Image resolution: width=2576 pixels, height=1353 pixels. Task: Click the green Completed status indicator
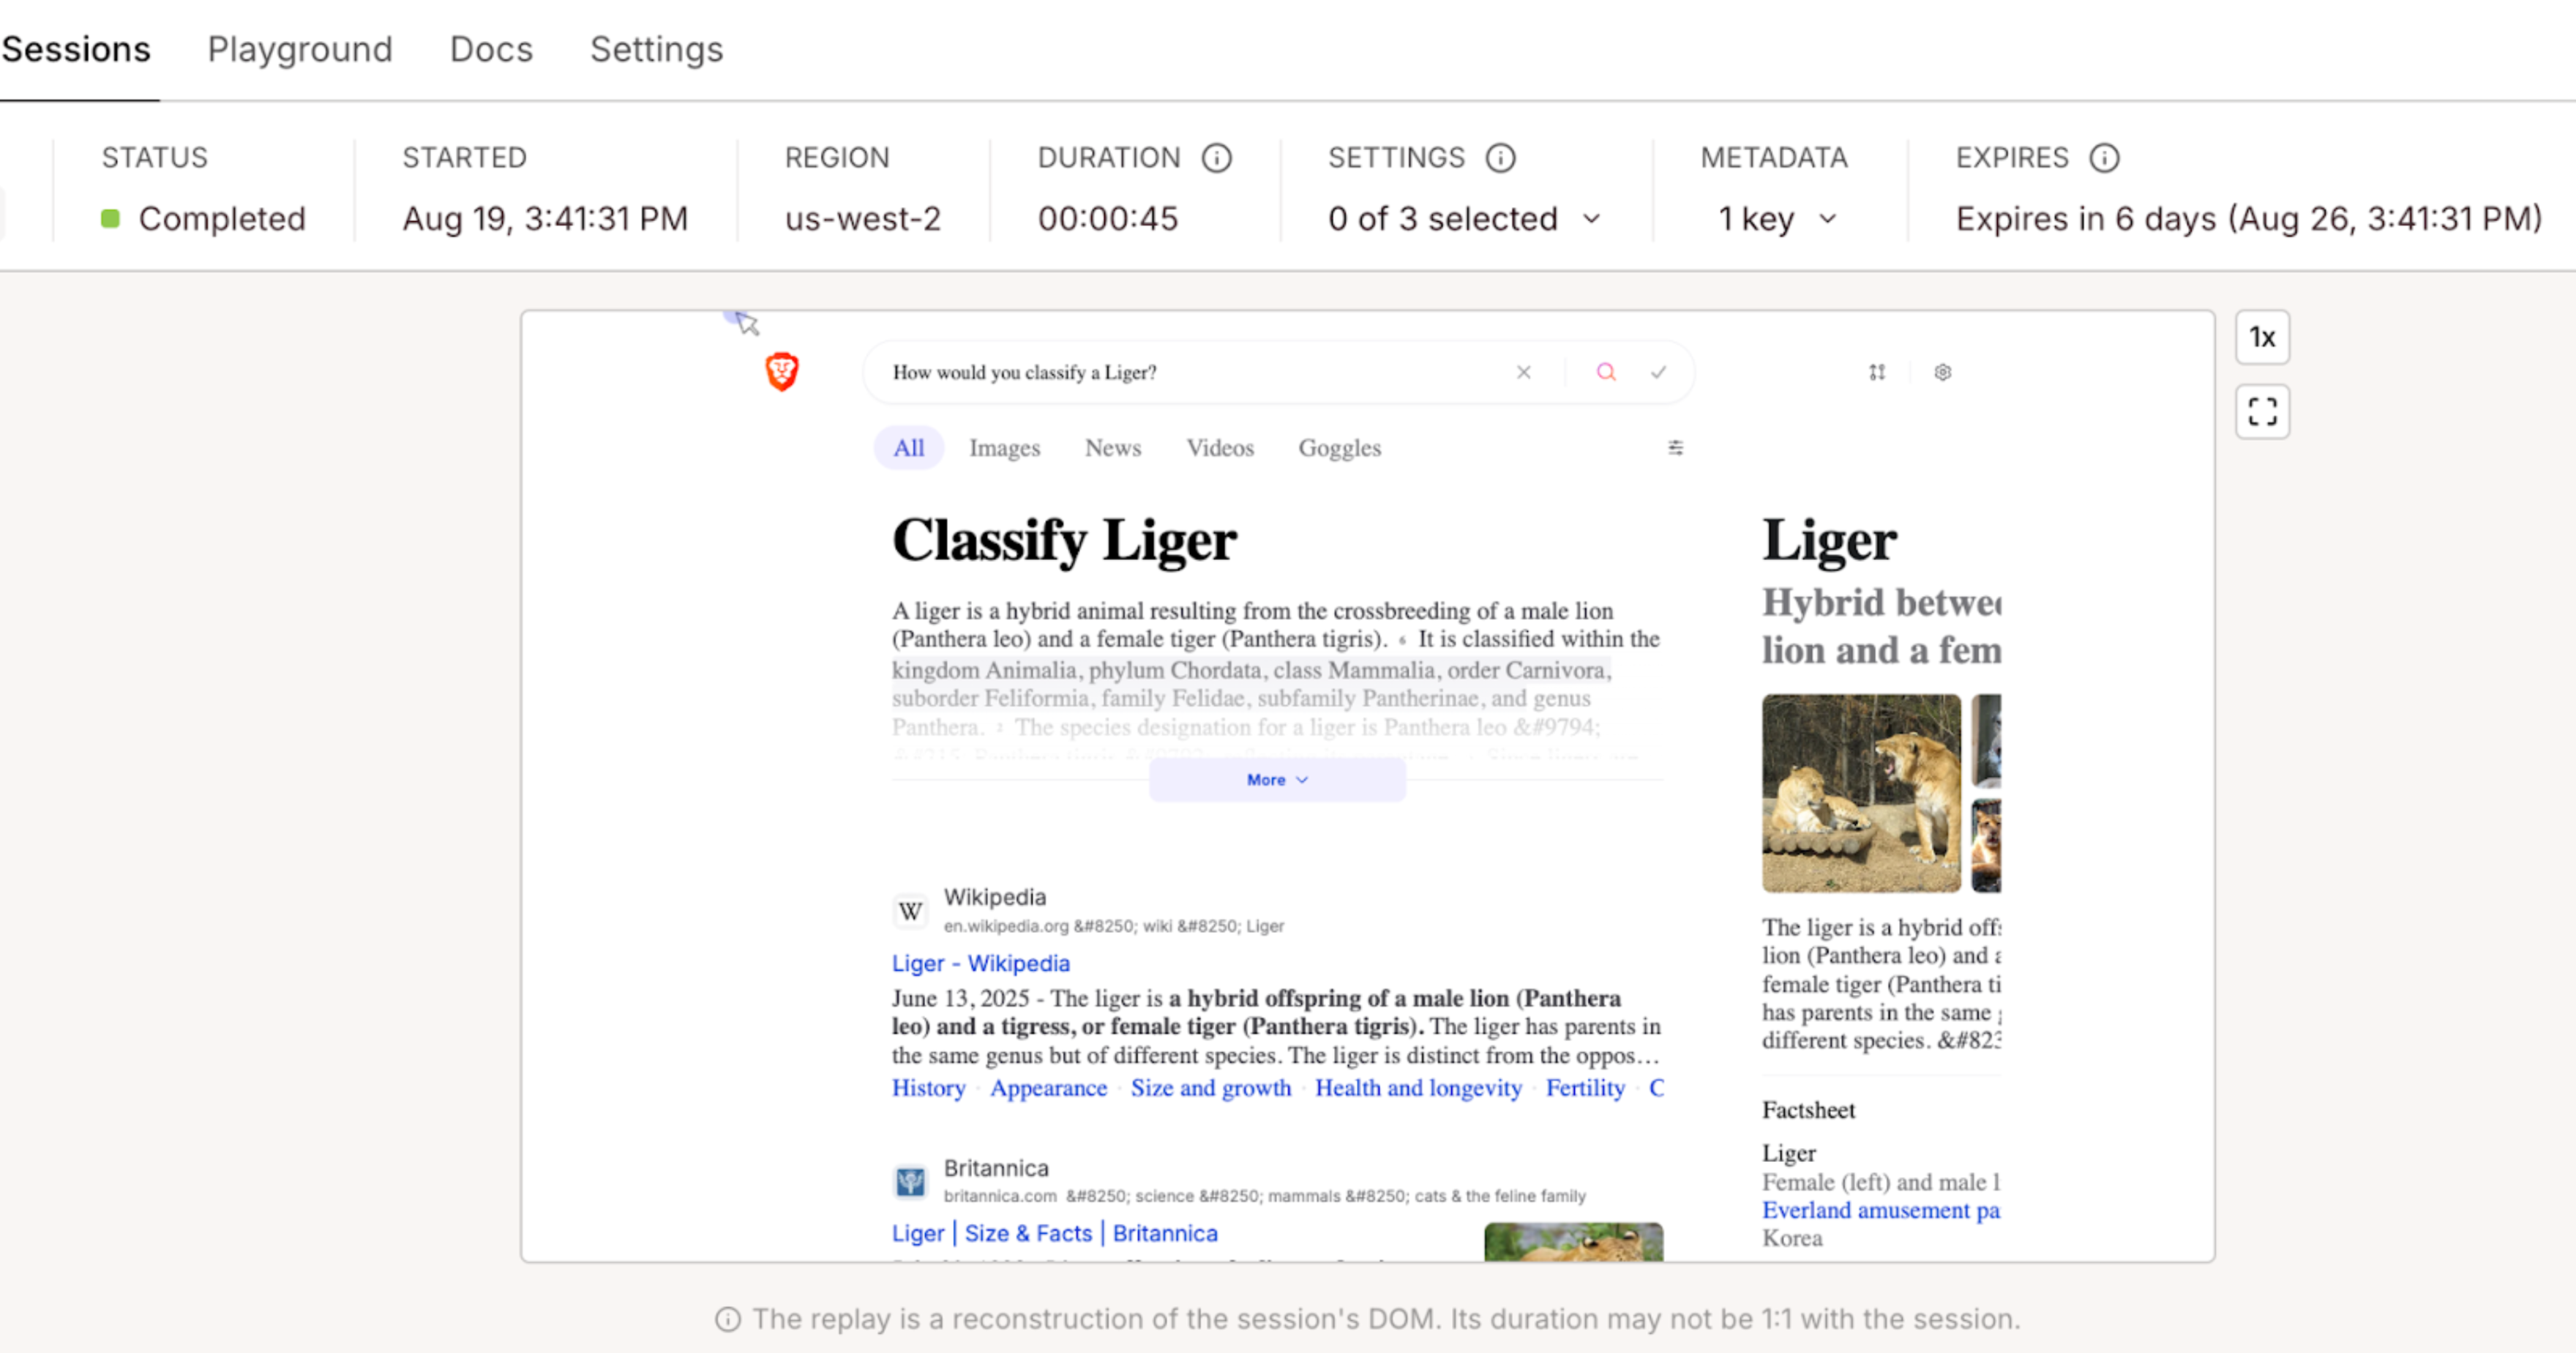110,218
